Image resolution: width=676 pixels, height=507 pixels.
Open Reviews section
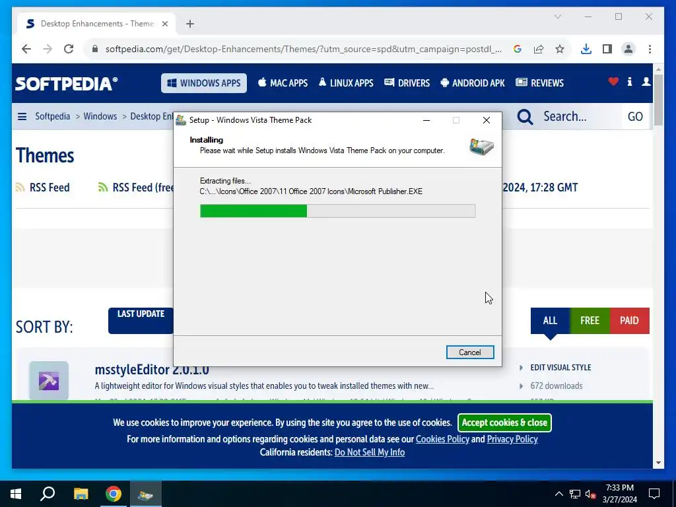click(x=540, y=83)
